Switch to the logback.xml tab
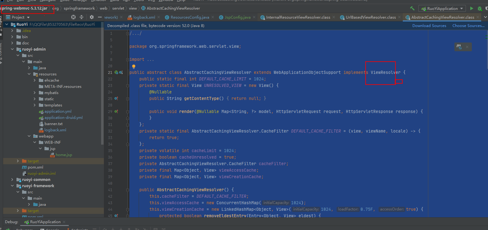The height and width of the screenshot is (230, 488). coord(144,17)
